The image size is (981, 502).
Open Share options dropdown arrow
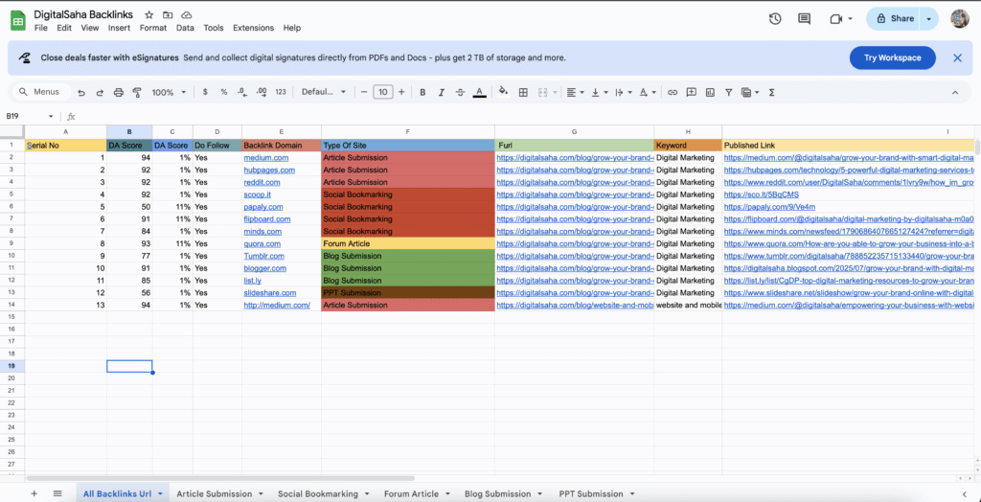928,19
